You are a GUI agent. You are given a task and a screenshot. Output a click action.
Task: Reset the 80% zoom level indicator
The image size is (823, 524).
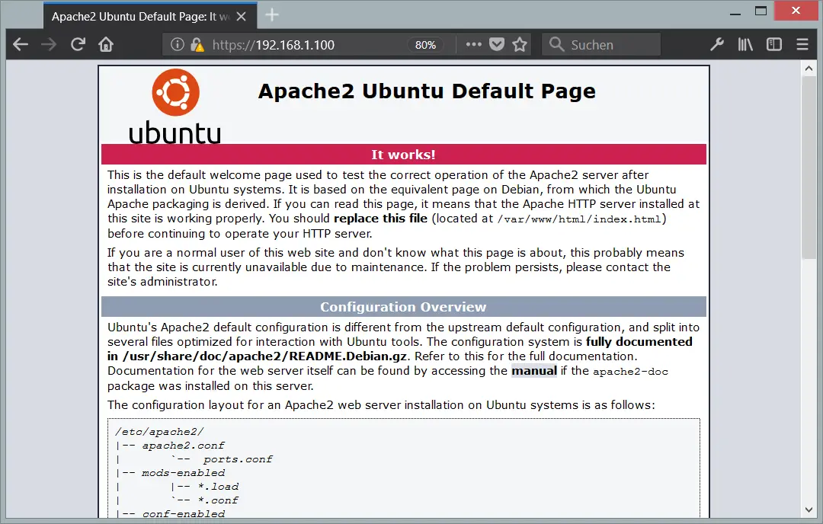coord(425,45)
